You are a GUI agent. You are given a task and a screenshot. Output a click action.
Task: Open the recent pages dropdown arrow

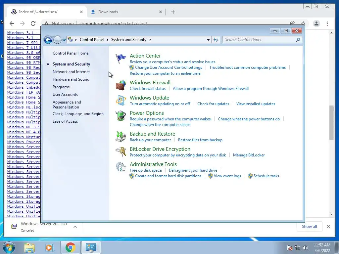pos(64,40)
